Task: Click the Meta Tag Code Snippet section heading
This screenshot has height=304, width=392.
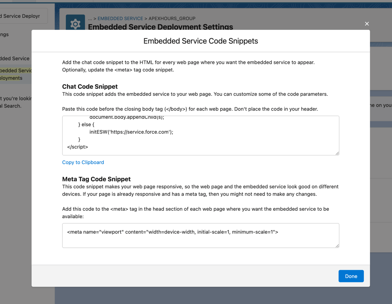Action: coord(96,179)
